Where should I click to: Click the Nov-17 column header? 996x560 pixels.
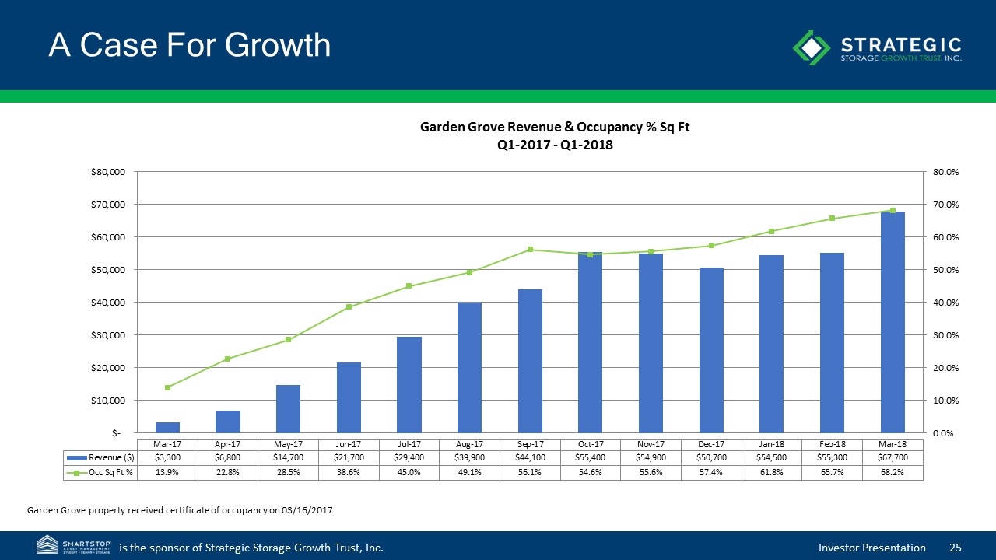651,444
